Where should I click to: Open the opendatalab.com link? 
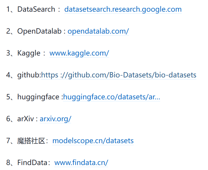point(98,31)
